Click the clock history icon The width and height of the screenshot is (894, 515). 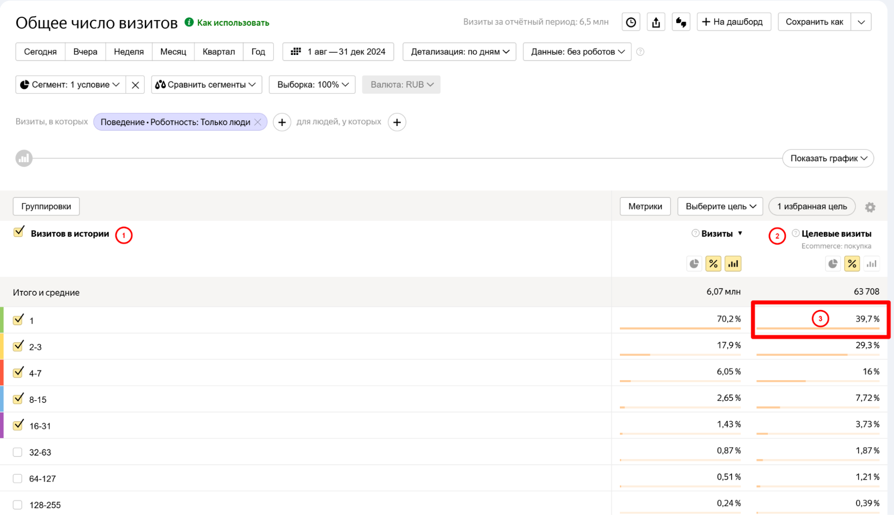click(x=631, y=22)
